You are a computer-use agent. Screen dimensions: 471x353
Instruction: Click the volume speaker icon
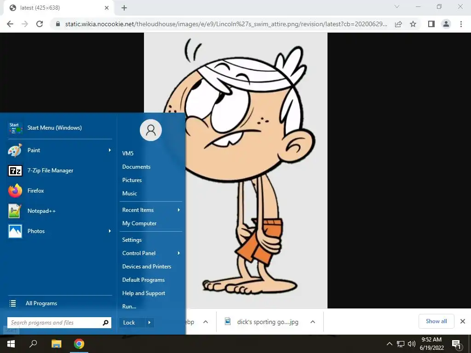411,344
